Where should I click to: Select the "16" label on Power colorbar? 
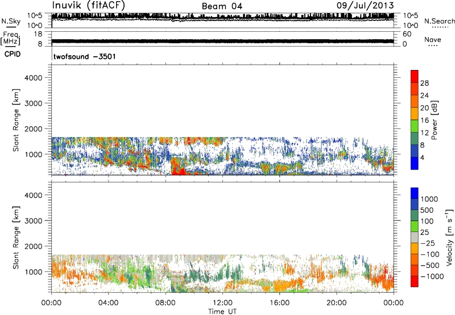(x=424, y=121)
